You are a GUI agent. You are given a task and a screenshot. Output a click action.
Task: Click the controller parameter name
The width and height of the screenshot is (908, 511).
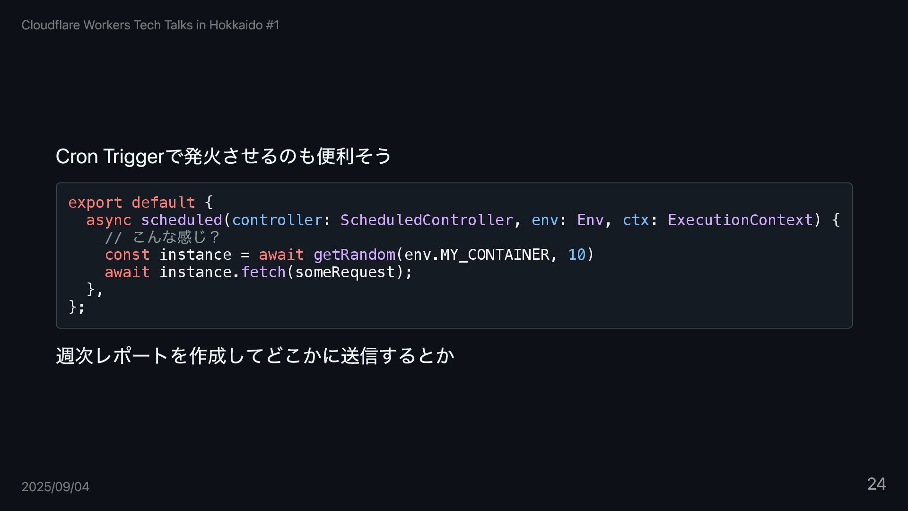pyautogui.click(x=277, y=220)
